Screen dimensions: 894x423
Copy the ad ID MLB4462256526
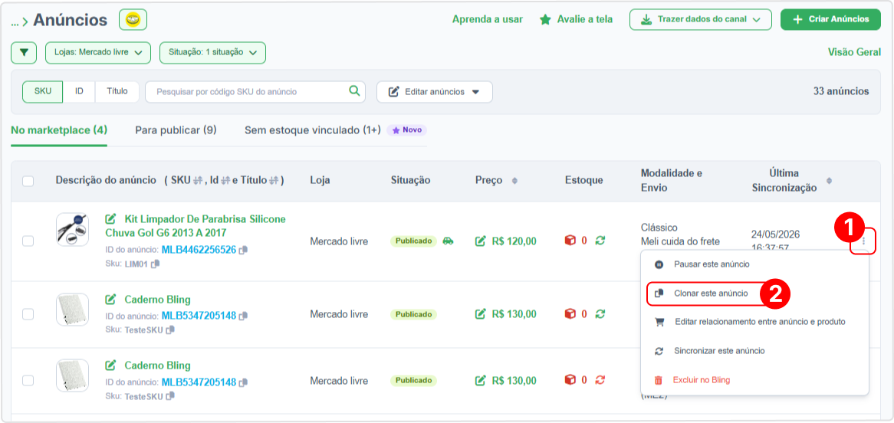click(x=243, y=250)
